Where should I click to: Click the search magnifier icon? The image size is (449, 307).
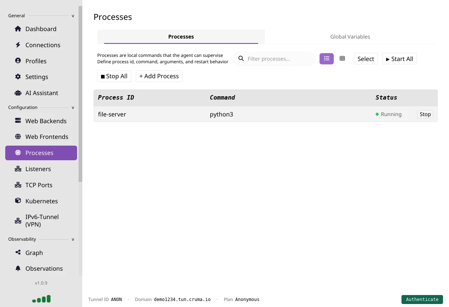click(x=241, y=58)
